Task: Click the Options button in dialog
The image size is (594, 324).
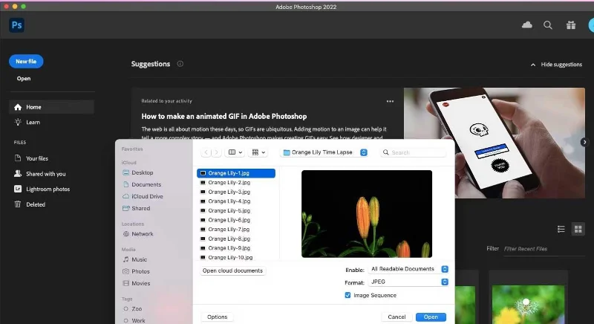Action: tap(217, 317)
